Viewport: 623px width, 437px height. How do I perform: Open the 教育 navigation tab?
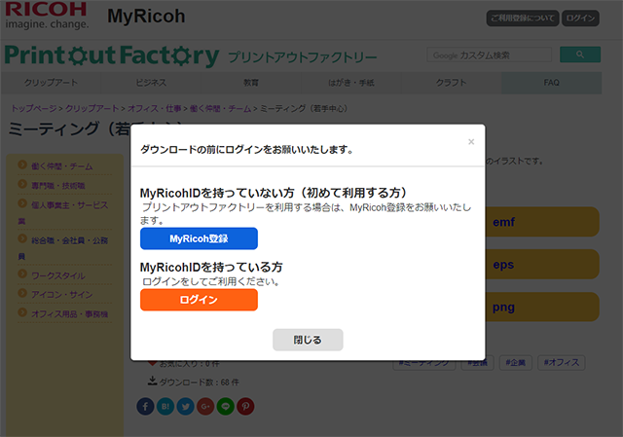click(x=251, y=83)
